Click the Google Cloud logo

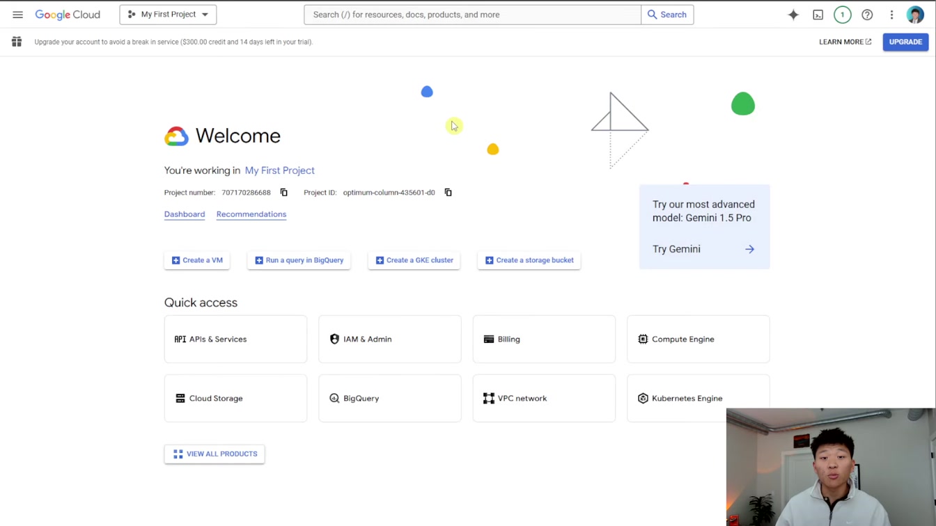tap(68, 15)
